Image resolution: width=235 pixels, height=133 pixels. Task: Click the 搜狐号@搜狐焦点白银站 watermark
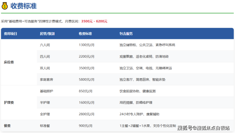[x=203, y=128]
